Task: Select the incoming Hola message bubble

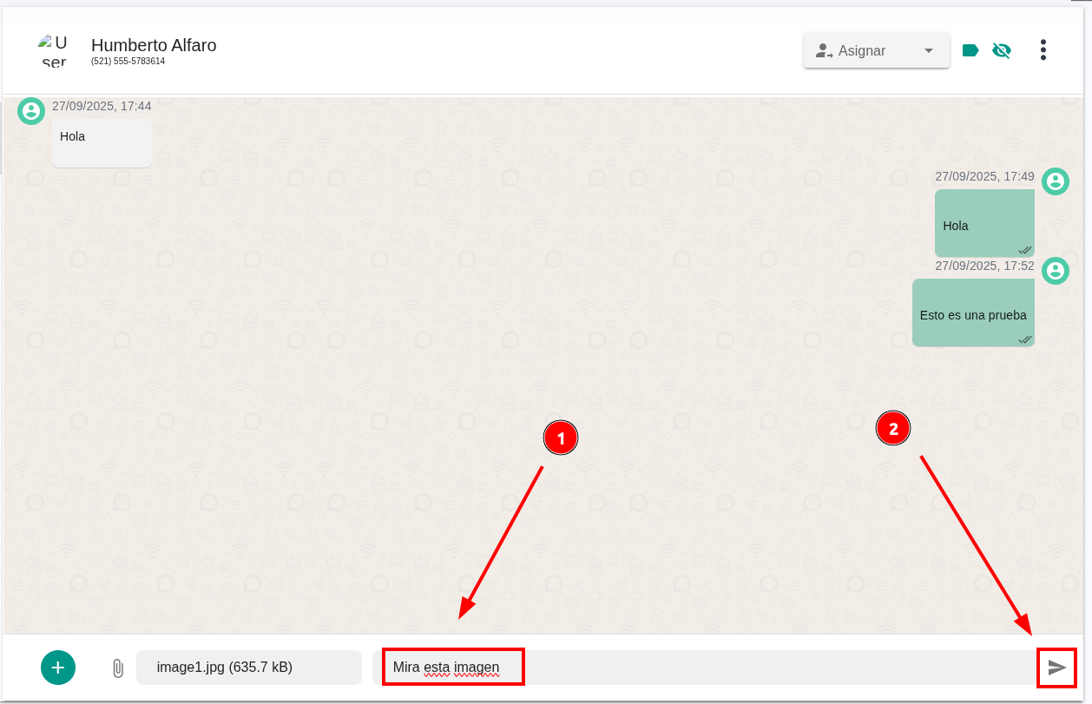Action: point(102,142)
